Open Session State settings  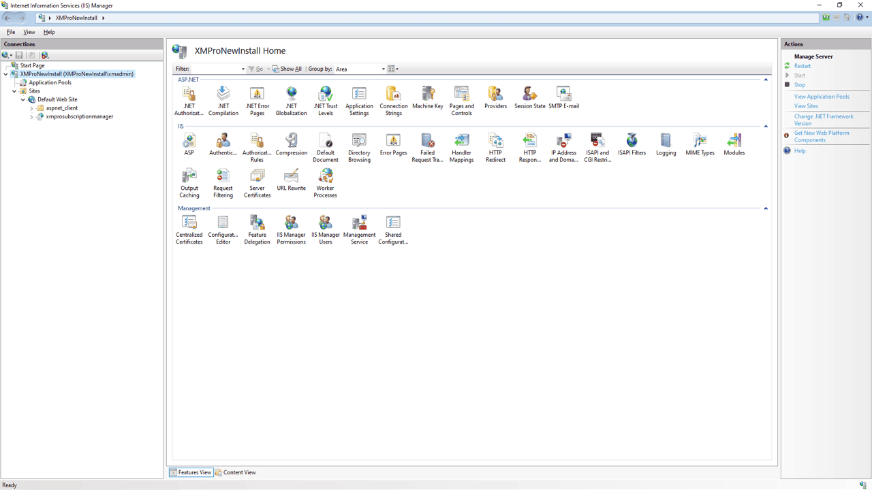(529, 97)
